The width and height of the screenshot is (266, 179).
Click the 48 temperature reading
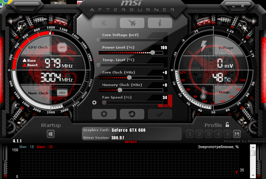[218, 78]
